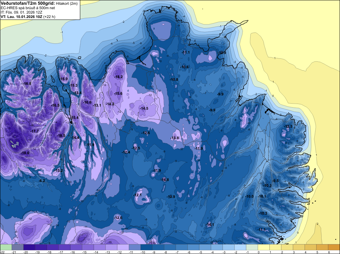Click the valid time 'VT: Lau. 10.01.2026 10Z'

point(21,17)
